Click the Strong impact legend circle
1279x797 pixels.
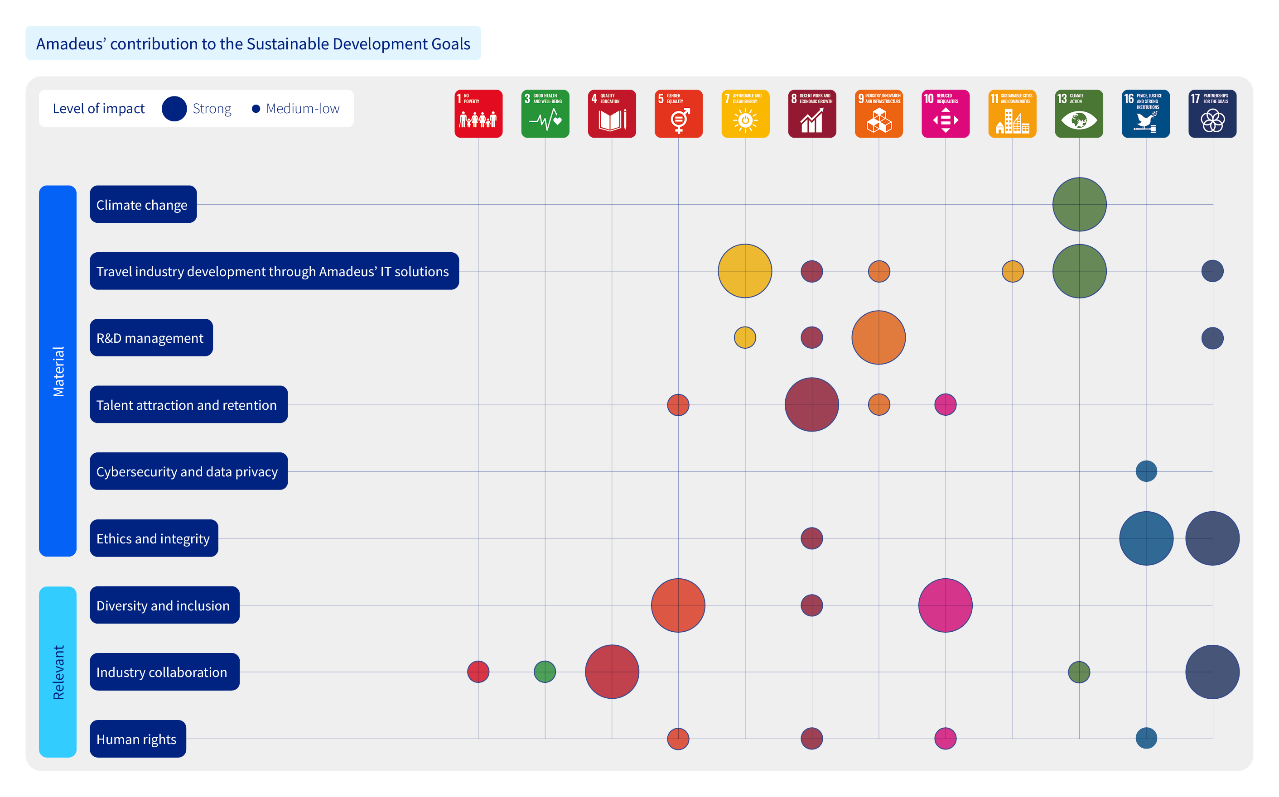pyautogui.click(x=174, y=109)
